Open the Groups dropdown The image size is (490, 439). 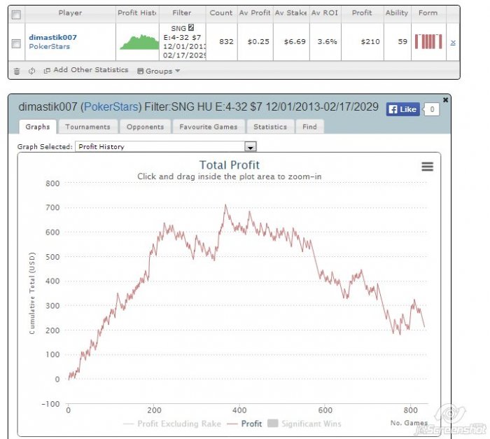tap(159, 71)
